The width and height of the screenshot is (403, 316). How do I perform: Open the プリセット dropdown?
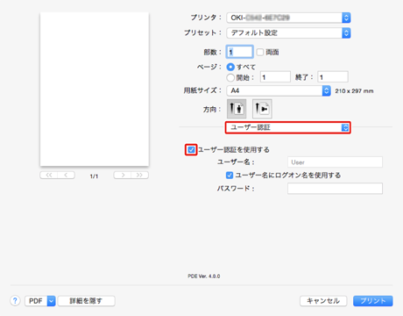coord(288,32)
